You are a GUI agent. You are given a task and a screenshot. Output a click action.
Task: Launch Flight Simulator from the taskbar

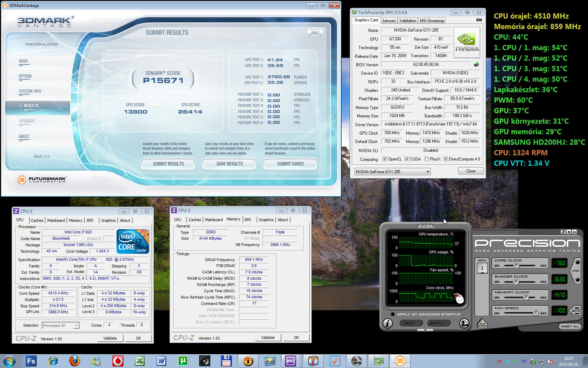pos(31,361)
